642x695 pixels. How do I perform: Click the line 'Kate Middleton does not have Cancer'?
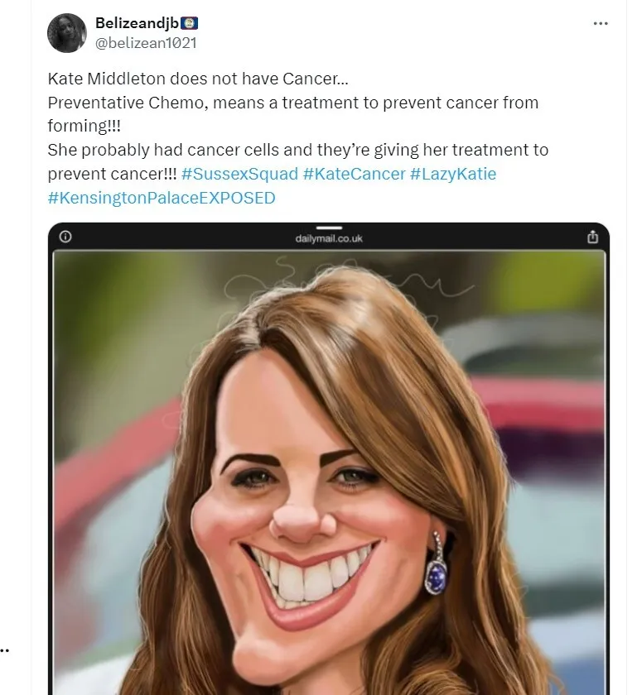pyautogui.click(x=198, y=79)
